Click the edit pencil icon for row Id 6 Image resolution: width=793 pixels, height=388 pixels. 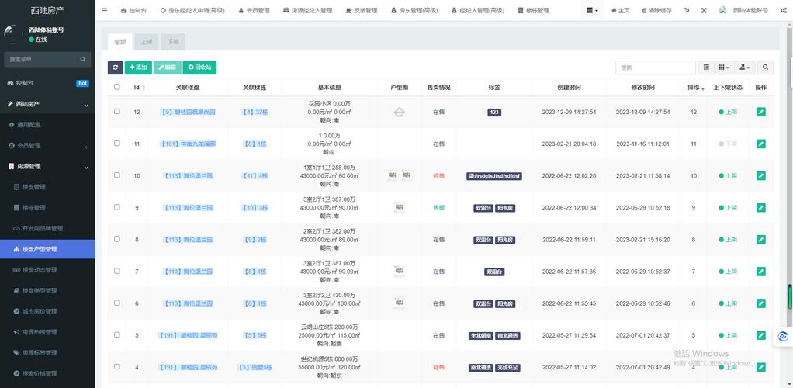(760, 303)
